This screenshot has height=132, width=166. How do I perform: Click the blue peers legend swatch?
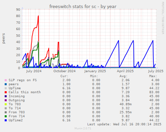[x=6, y=84]
